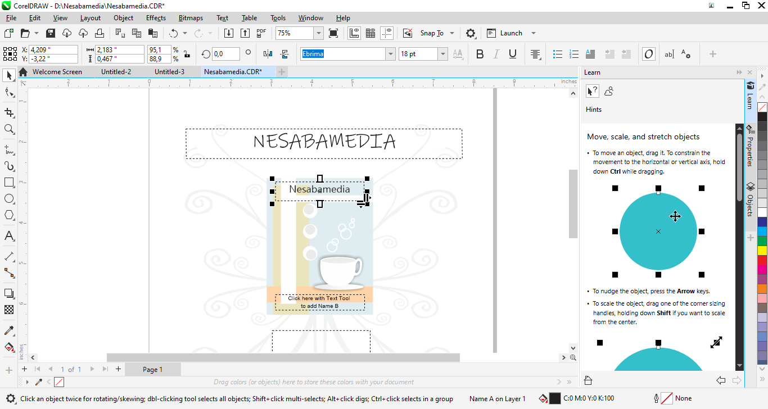Select the Zoom tool

pos(9,129)
